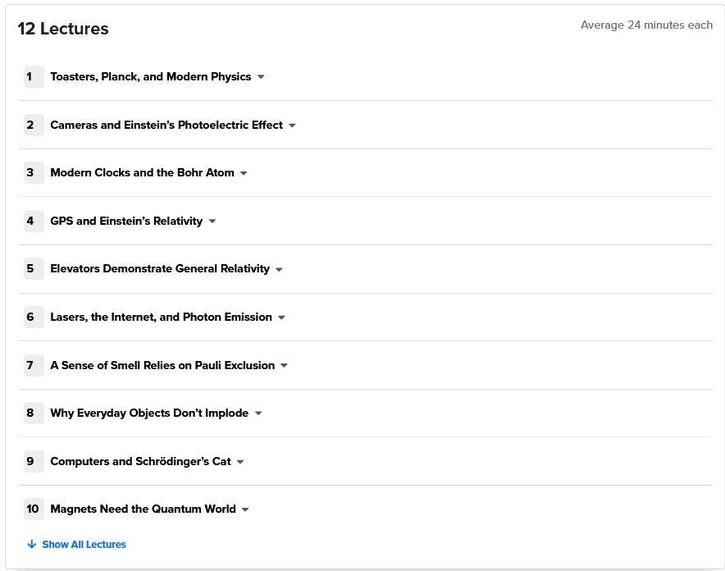
Task: Select lecture number badge 3
Action: (x=34, y=173)
